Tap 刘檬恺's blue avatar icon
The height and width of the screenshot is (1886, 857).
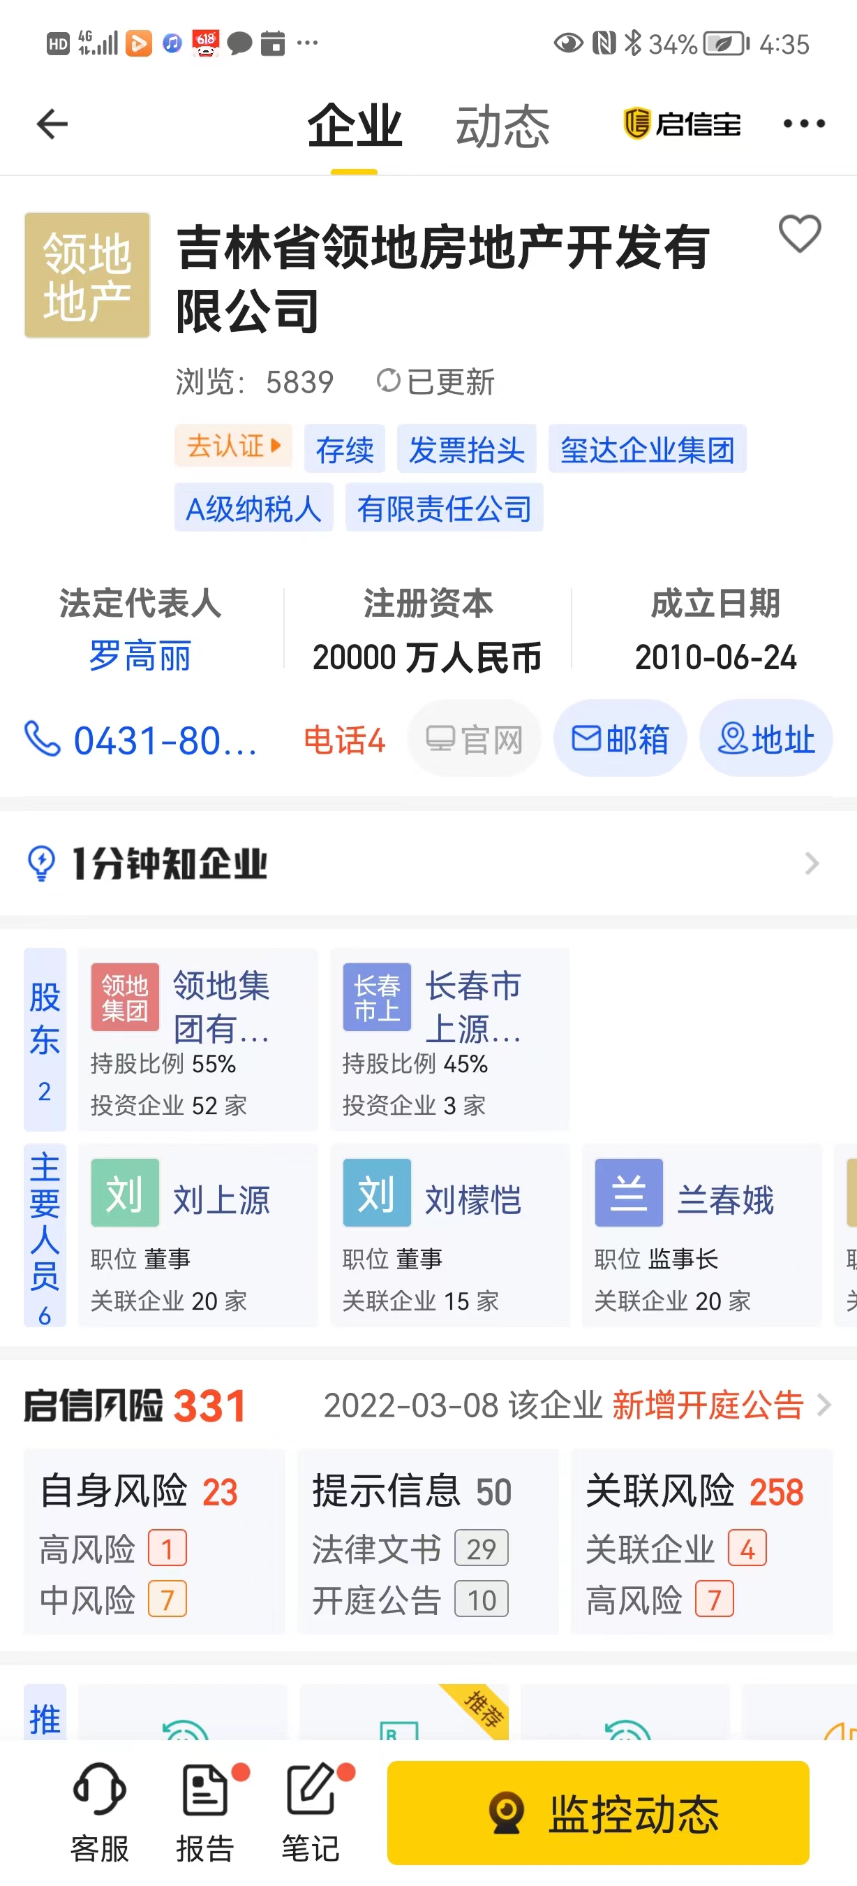coord(378,1192)
